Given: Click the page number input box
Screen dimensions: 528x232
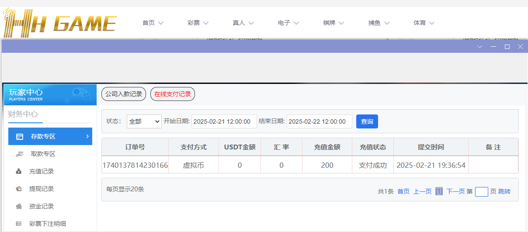Looking at the screenshot, I should click(481, 191).
